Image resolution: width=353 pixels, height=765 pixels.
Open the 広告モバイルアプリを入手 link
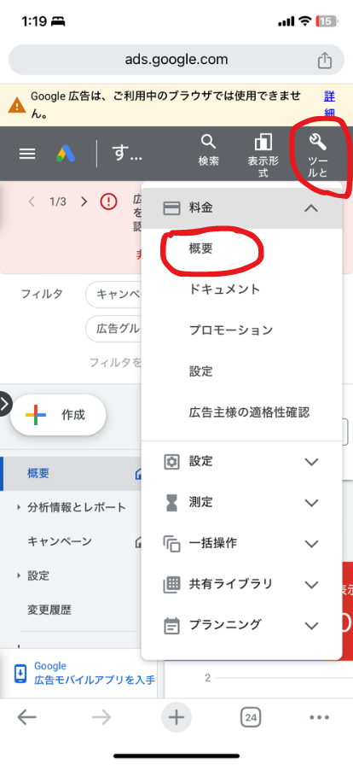coord(95,674)
